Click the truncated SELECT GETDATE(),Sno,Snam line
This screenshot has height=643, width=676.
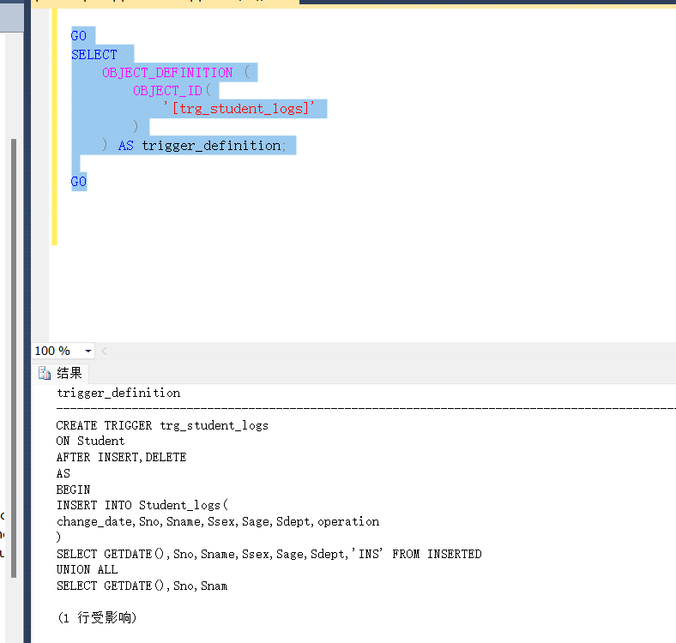142,586
